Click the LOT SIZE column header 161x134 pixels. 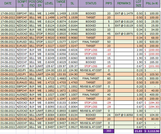tap(138, 4)
